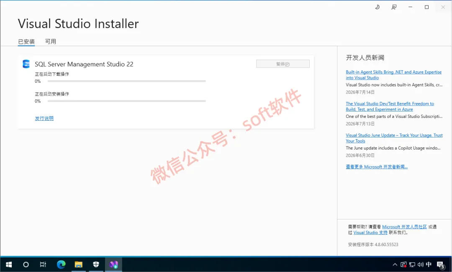
Task: Open Task View in taskbar
Action: (x=43, y=264)
